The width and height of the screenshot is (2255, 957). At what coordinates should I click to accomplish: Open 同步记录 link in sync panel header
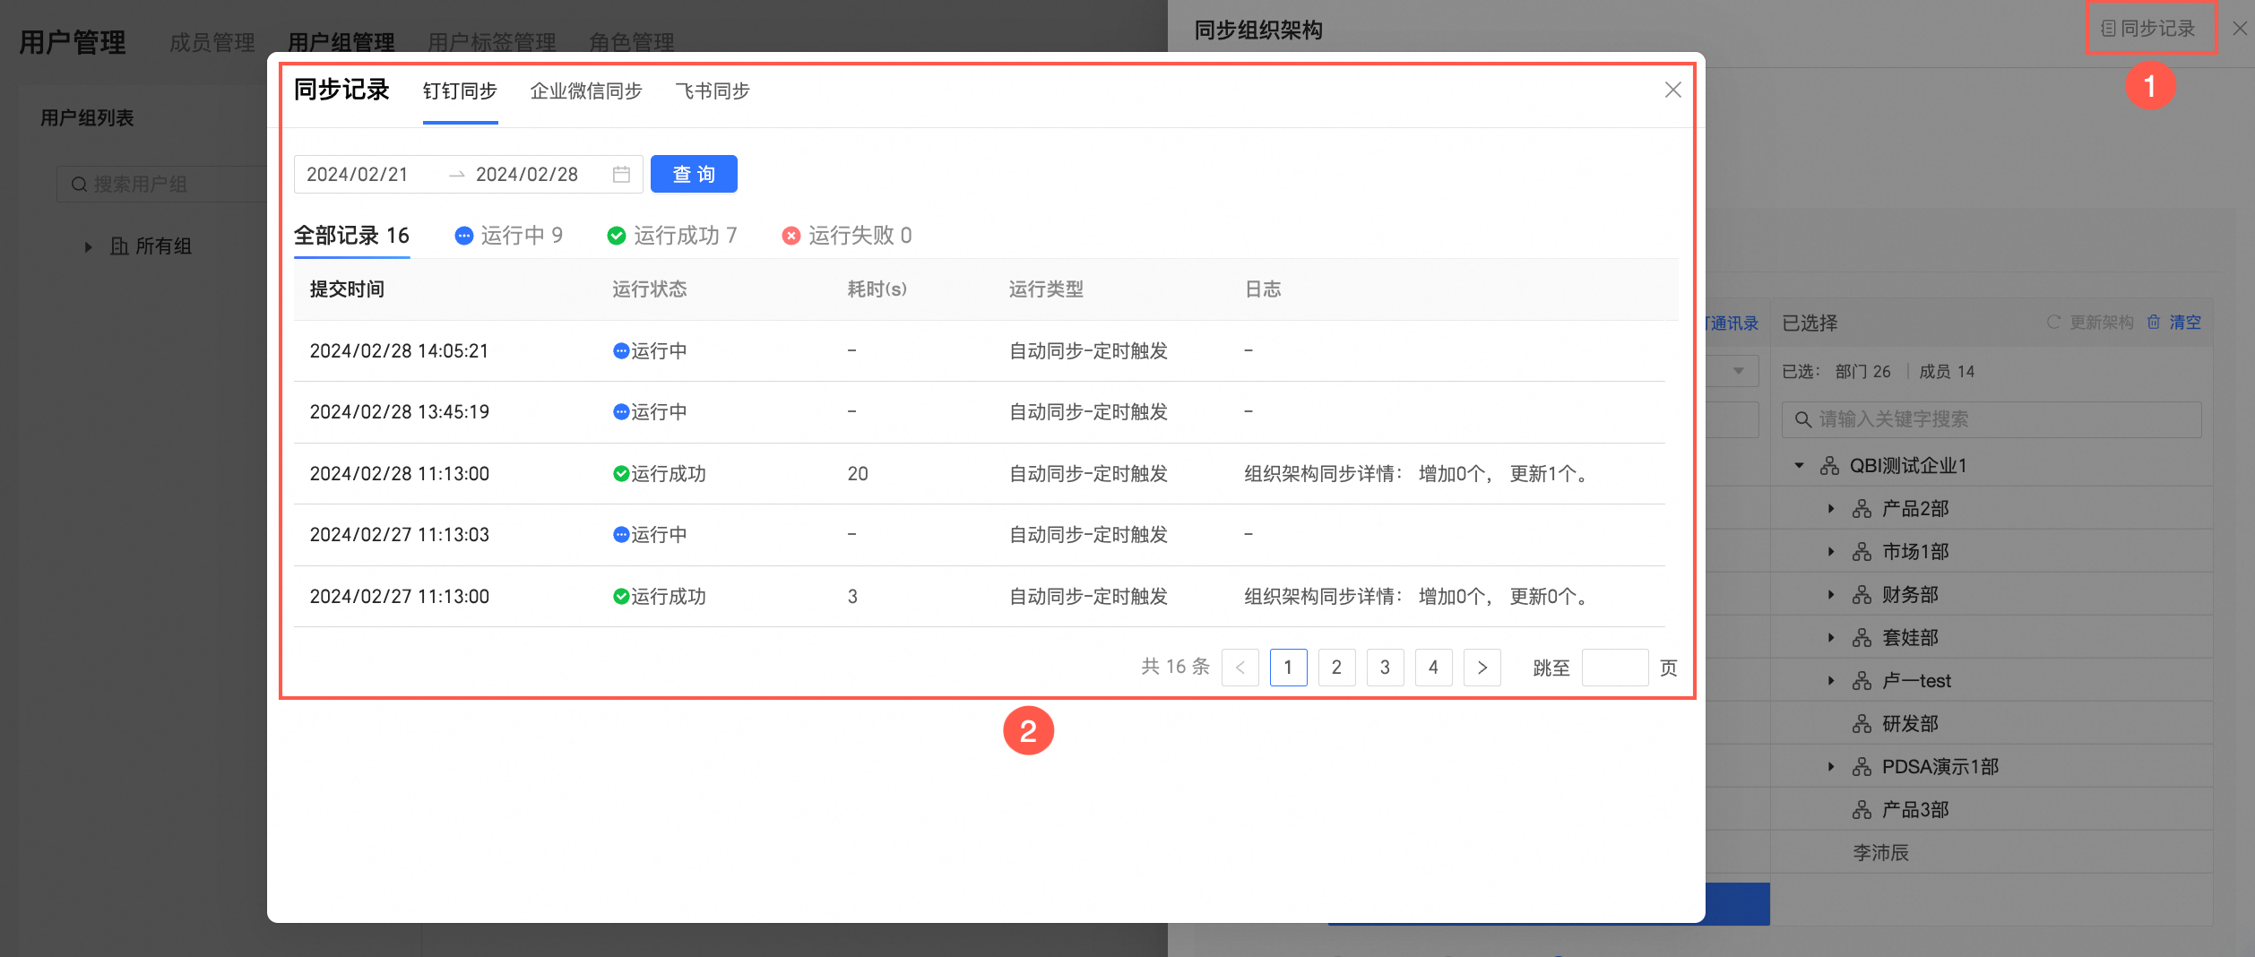[x=2148, y=29]
